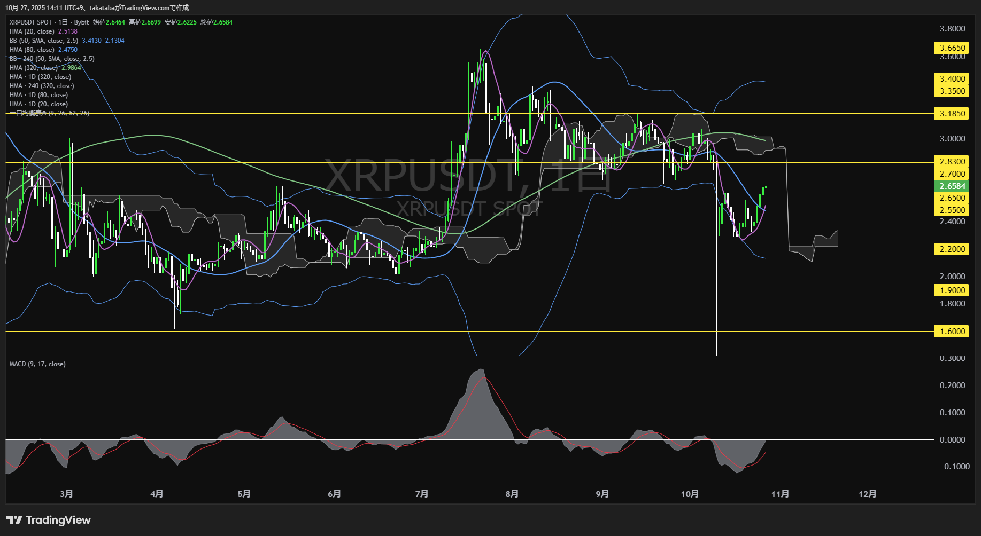This screenshot has width=981, height=536.
Task: Click the green current price label 2.6584
Action: (x=952, y=186)
